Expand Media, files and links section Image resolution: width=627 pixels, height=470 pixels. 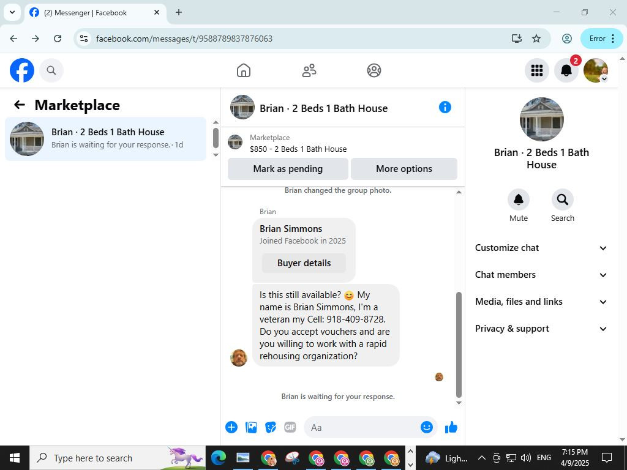(x=541, y=302)
